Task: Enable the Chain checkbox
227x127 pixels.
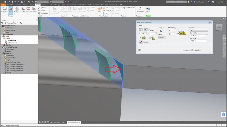Action: pos(149,30)
